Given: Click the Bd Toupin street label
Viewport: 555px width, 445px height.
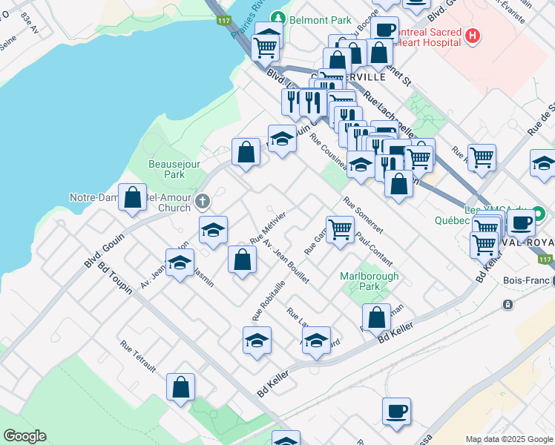Looking at the screenshot, I should 115,278.
